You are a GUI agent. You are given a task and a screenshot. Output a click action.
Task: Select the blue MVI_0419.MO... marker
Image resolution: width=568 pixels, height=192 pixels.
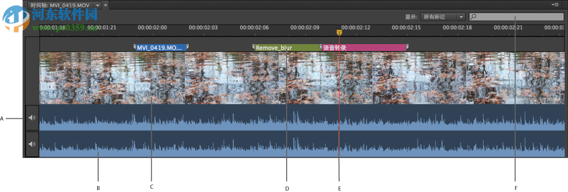click(161, 48)
